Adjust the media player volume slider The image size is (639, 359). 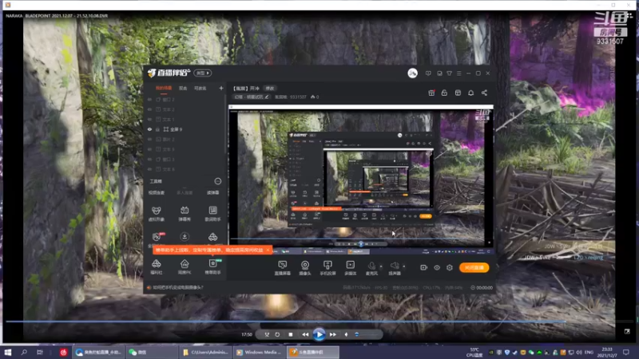366,334
